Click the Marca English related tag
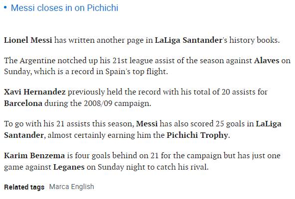 tap(71, 187)
